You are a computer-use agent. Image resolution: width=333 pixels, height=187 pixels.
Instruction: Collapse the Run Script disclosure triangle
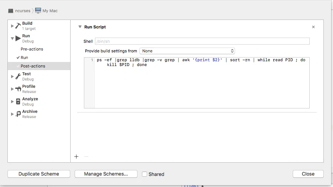pos(80,27)
